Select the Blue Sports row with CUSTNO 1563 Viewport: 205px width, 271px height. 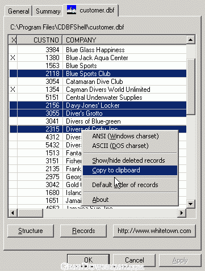point(98,66)
